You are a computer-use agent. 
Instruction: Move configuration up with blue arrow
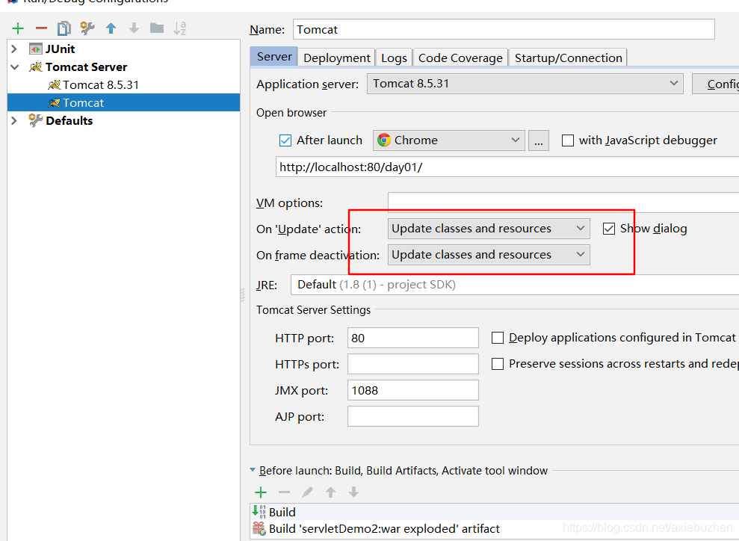click(111, 28)
